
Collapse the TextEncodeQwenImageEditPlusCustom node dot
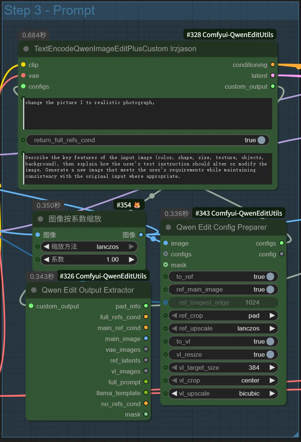[26, 49]
